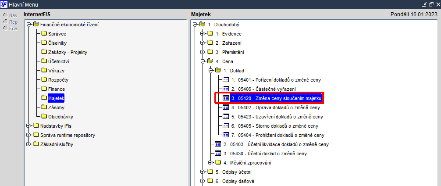The height and width of the screenshot is (186, 441).
Task: Select the Finance tree item
Action: click(57, 89)
